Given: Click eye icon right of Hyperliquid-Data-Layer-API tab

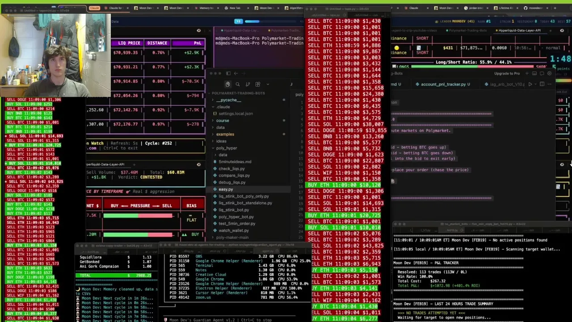Looking at the screenshot, I should 562,30.
